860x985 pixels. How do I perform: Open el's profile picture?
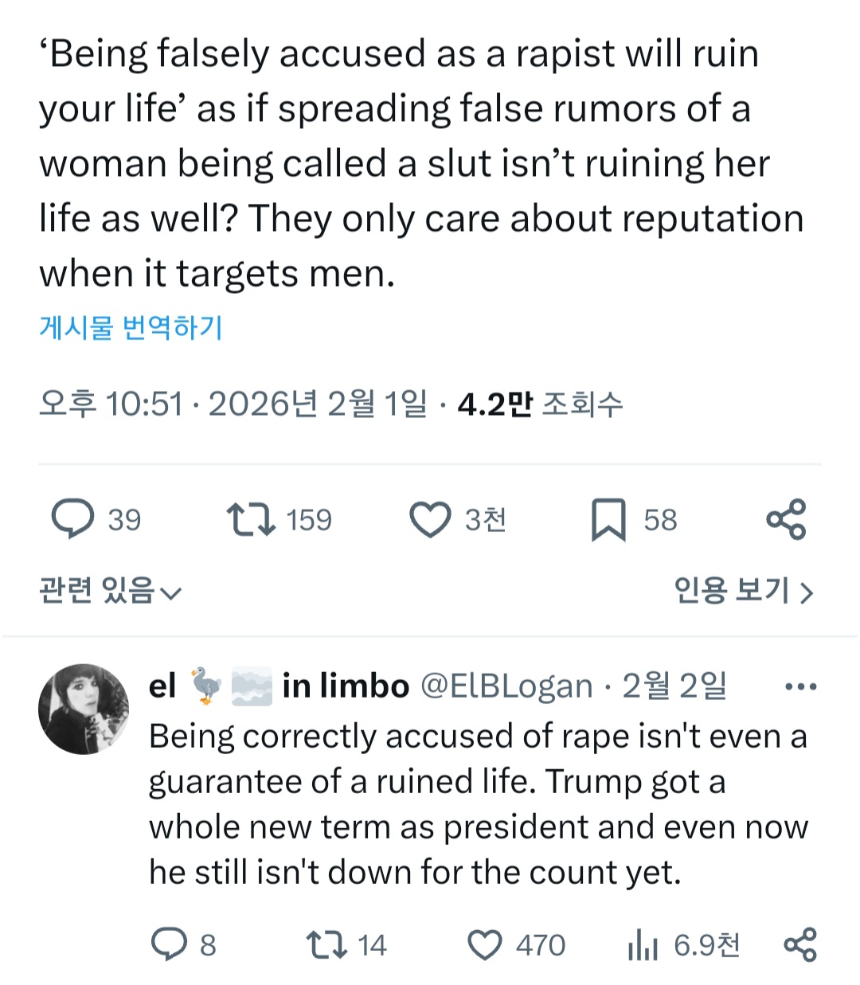click(x=84, y=709)
